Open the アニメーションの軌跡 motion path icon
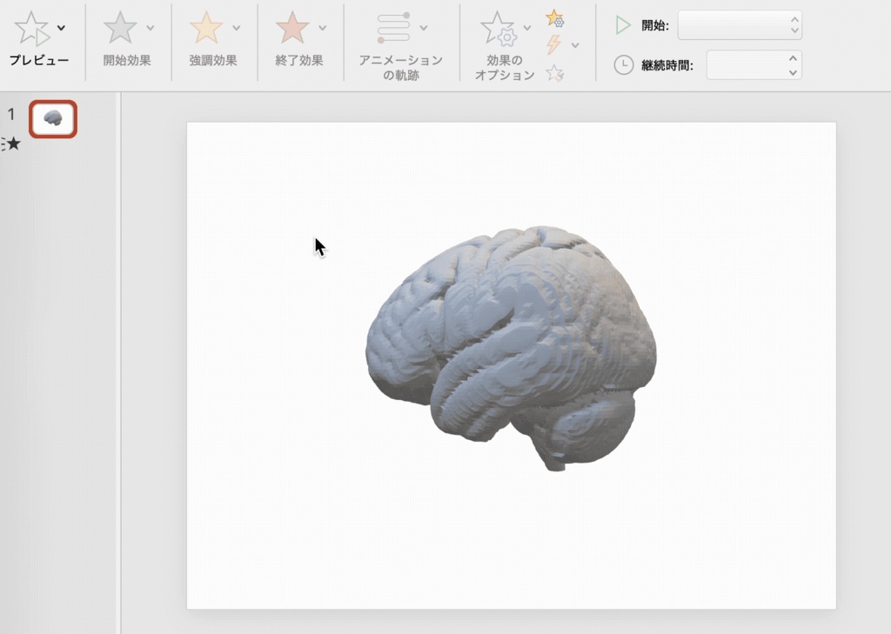 (x=392, y=28)
